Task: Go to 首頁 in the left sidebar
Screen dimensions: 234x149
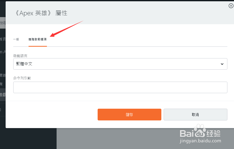Action: (3, 39)
